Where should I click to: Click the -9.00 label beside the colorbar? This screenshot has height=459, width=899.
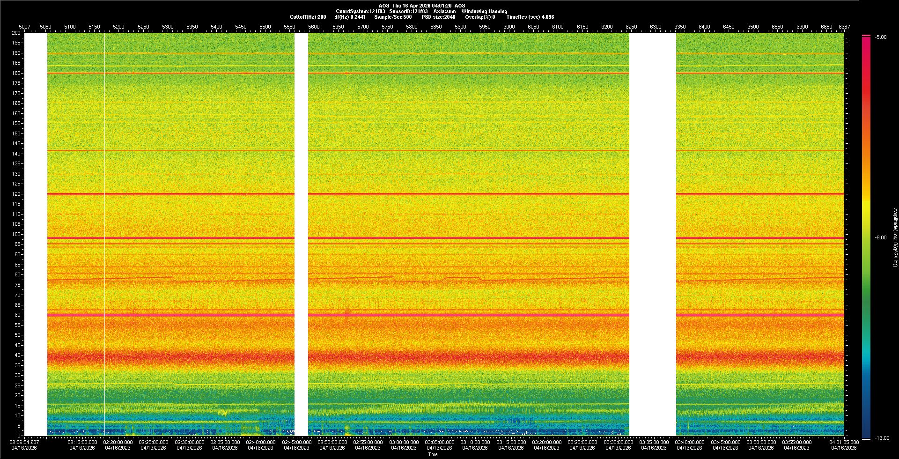(880, 237)
